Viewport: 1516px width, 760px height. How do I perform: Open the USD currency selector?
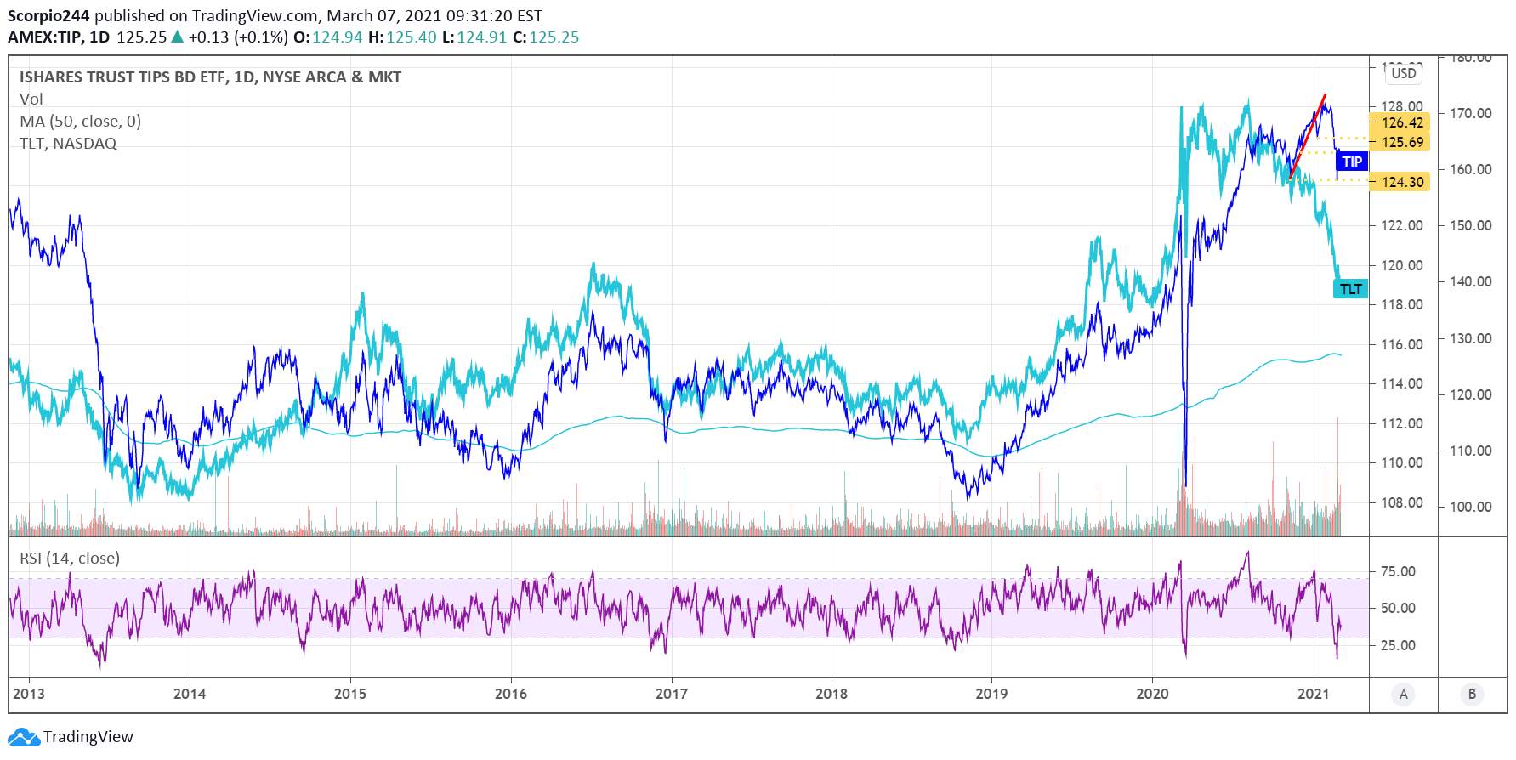point(1404,73)
